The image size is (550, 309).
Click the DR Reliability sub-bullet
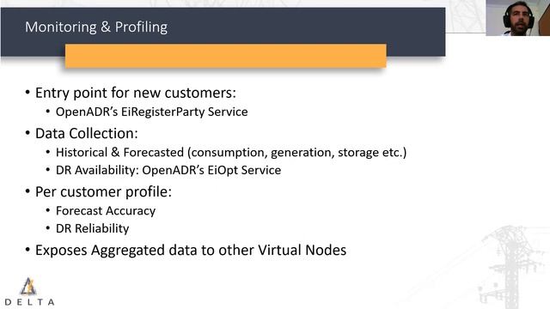92,229
